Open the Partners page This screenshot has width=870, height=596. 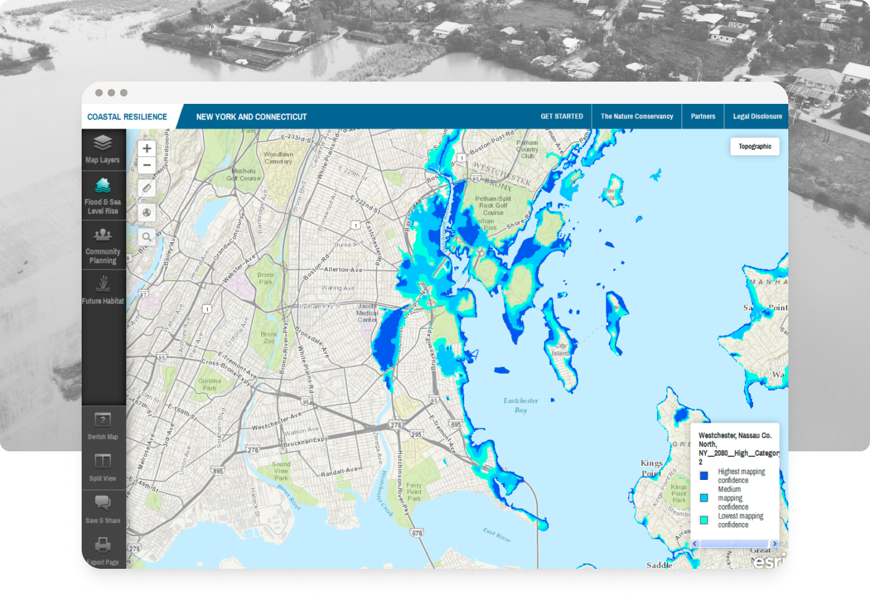pyautogui.click(x=702, y=116)
